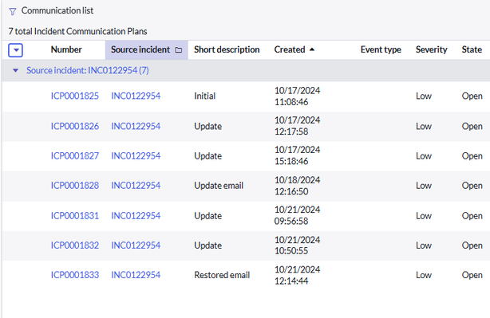Click the filter funnel icon
The height and width of the screenshot is (318, 490).
click(x=13, y=12)
